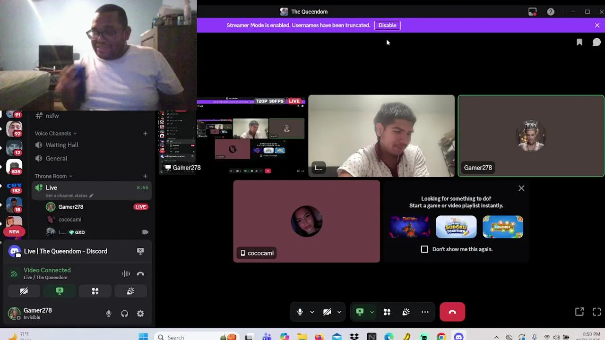605x340 pixels.
Task: Open Help question mark icon
Action: click(551, 12)
